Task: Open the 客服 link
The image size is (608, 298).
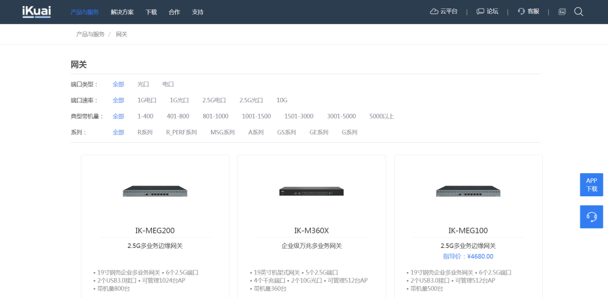Action: click(x=534, y=12)
